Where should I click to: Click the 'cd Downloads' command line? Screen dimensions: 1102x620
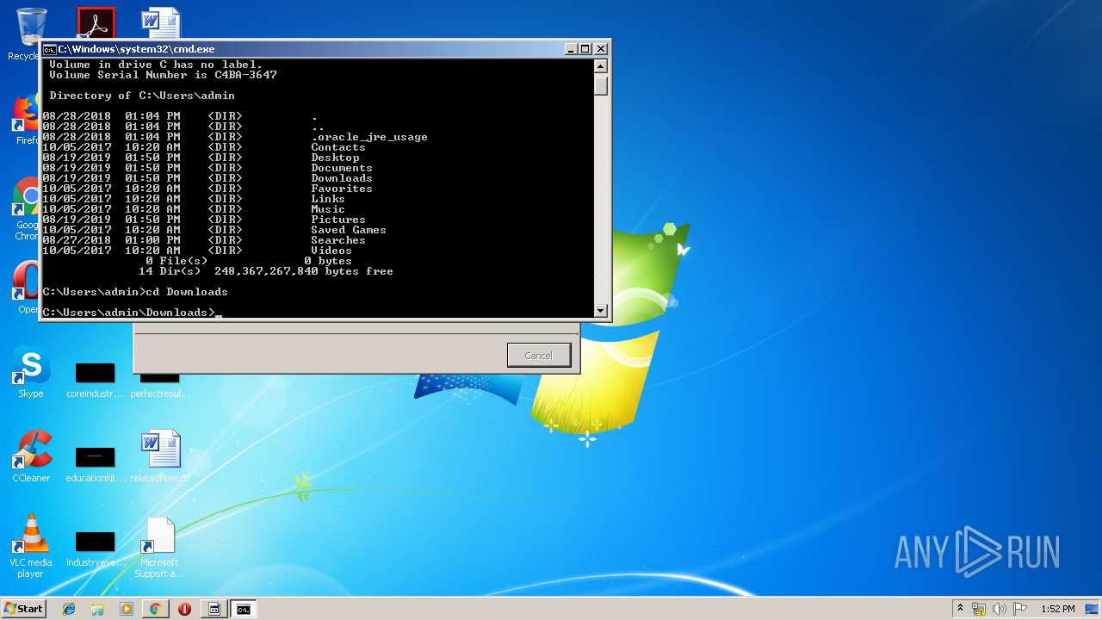coord(135,292)
